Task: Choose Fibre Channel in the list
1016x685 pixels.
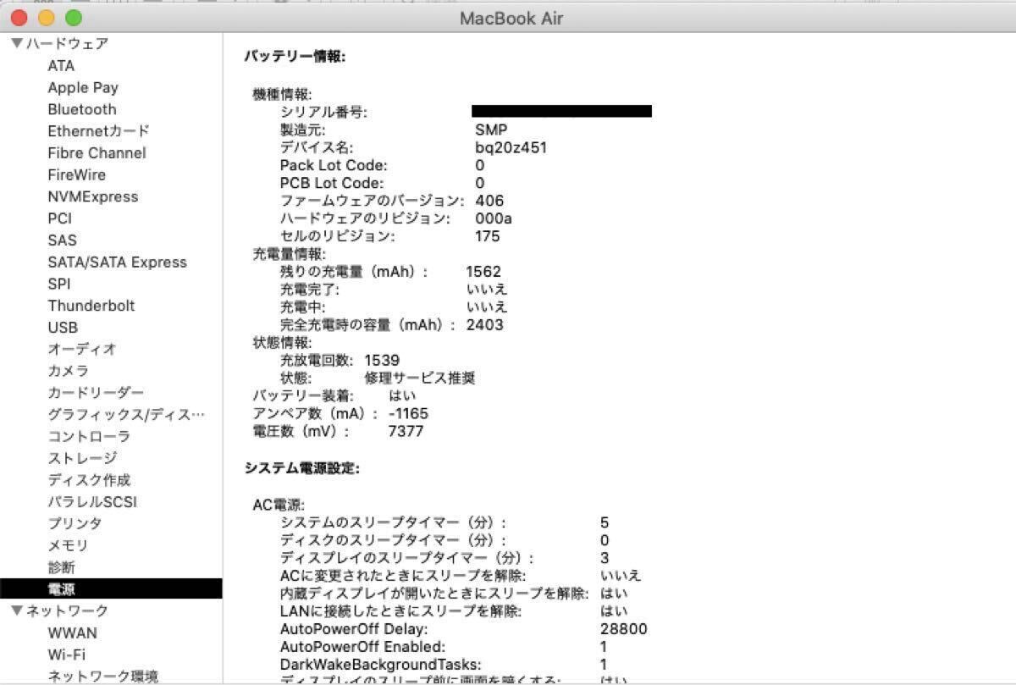Action: pyautogui.click(x=97, y=153)
